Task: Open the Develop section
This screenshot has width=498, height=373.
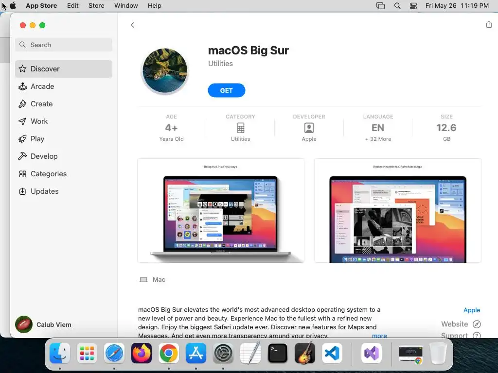Action: (64, 156)
